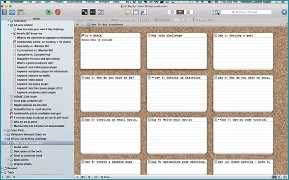This screenshot has width=289, height=180.
Task: Click the green Add item button
Action: coord(49,12)
